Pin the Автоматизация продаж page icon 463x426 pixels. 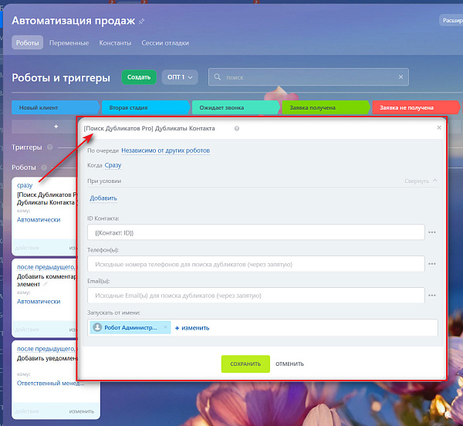coord(141,22)
